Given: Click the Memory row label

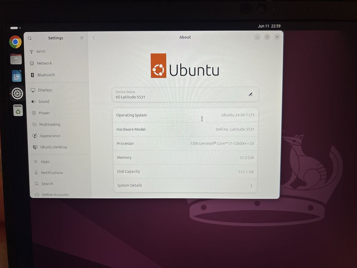Looking at the screenshot, I should 124,158.
